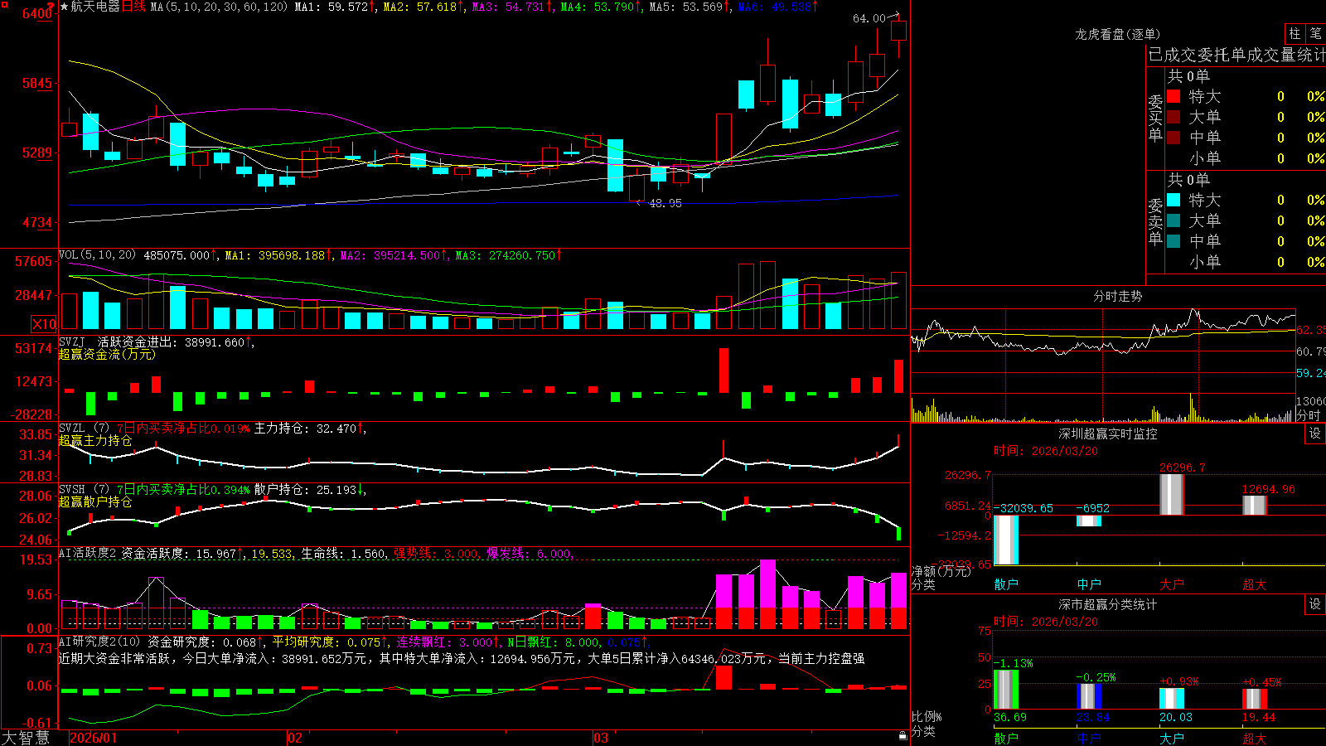Click the AI研究度2(10) indicator label

coord(99,642)
